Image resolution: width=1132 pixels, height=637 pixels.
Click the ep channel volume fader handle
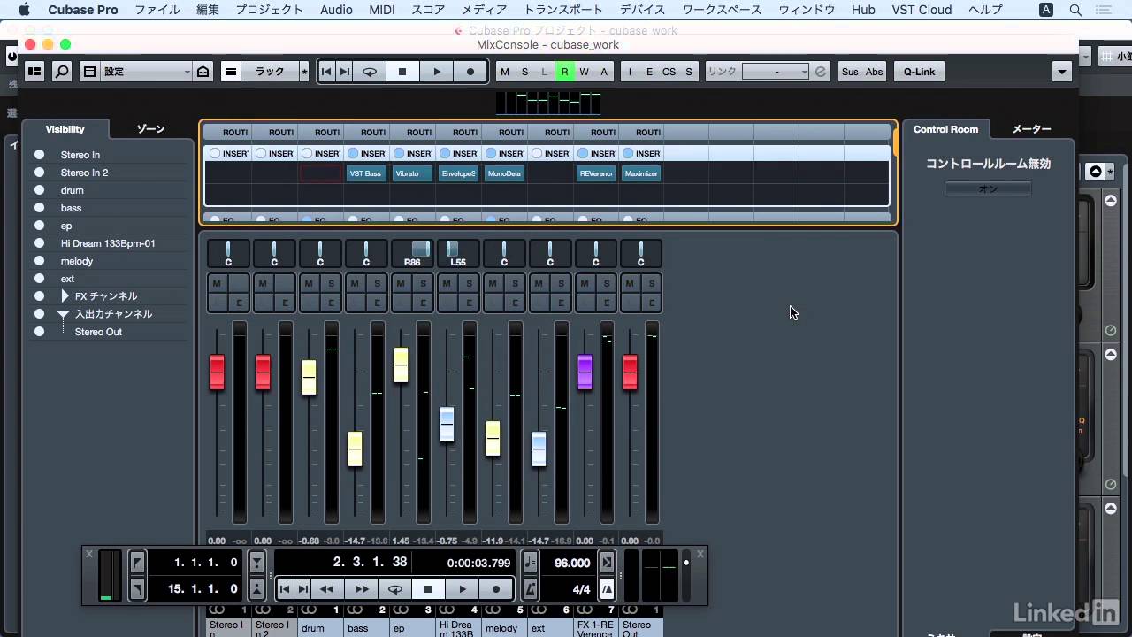click(401, 365)
